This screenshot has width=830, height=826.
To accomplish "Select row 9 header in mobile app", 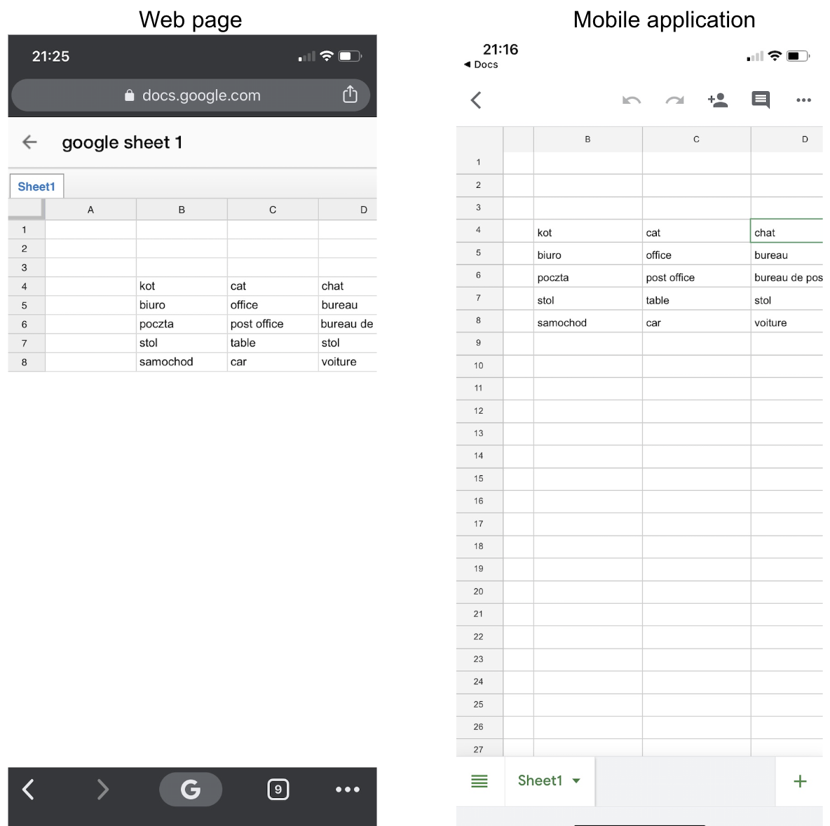I will (479, 343).
